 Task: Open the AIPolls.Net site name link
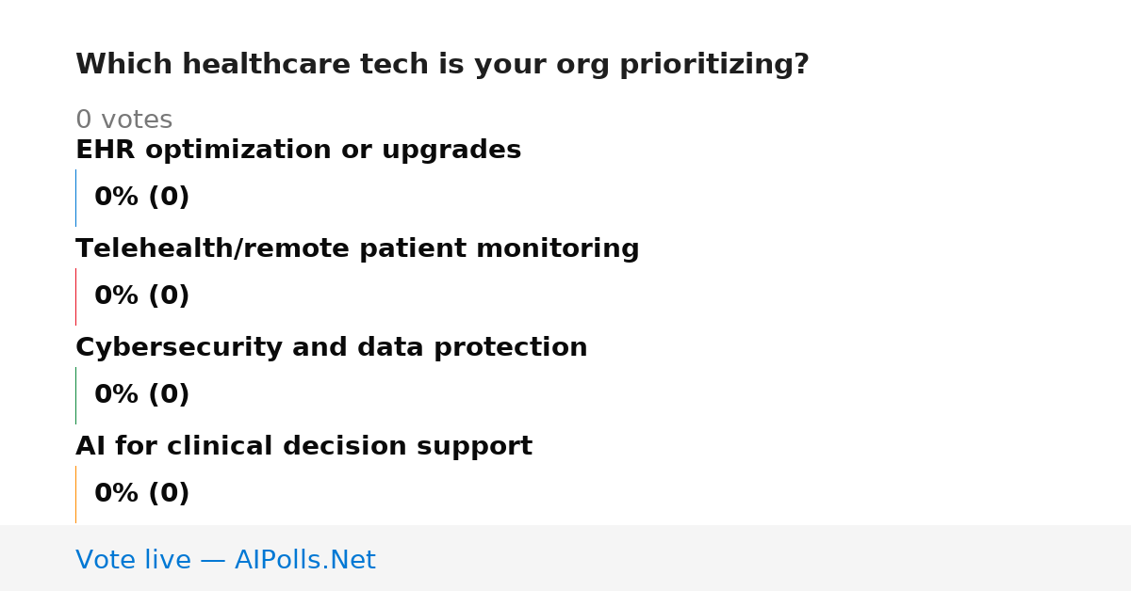(x=304, y=561)
